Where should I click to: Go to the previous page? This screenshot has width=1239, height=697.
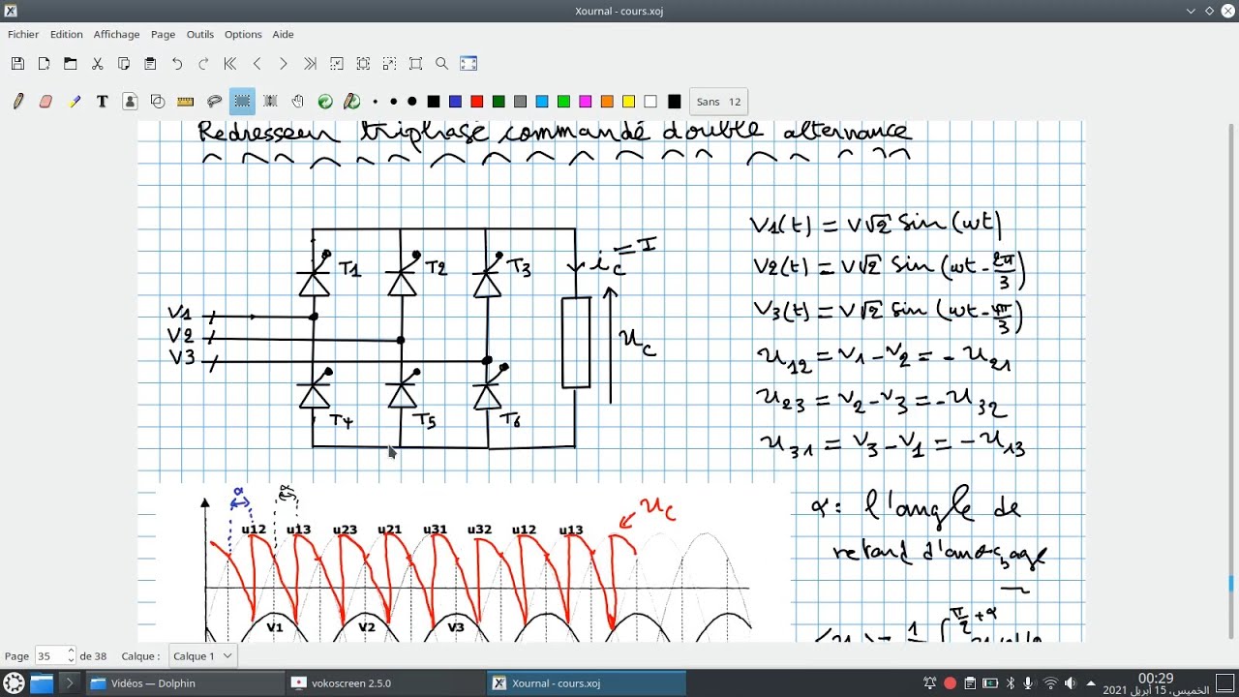click(257, 64)
